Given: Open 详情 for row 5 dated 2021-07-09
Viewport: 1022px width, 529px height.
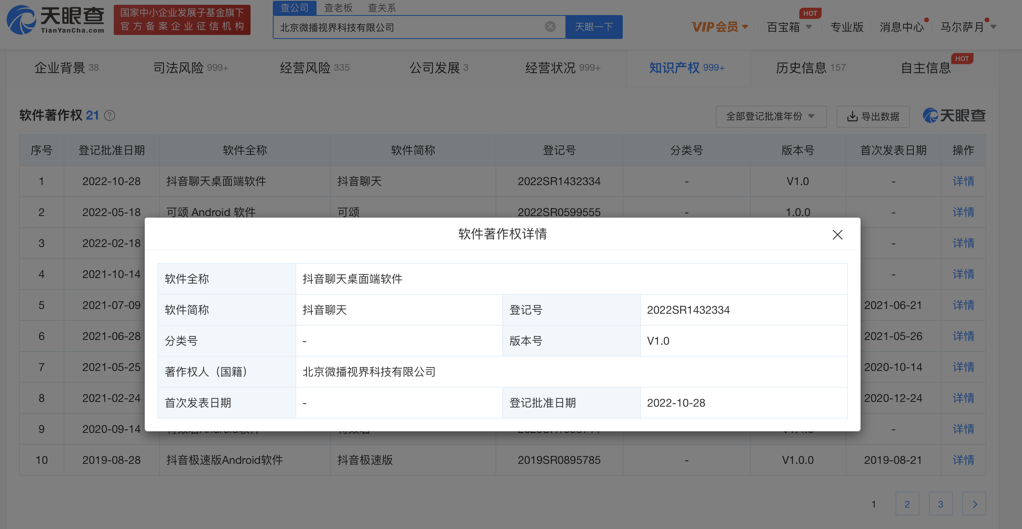Looking at the screenshot, I should pos(963,305).
